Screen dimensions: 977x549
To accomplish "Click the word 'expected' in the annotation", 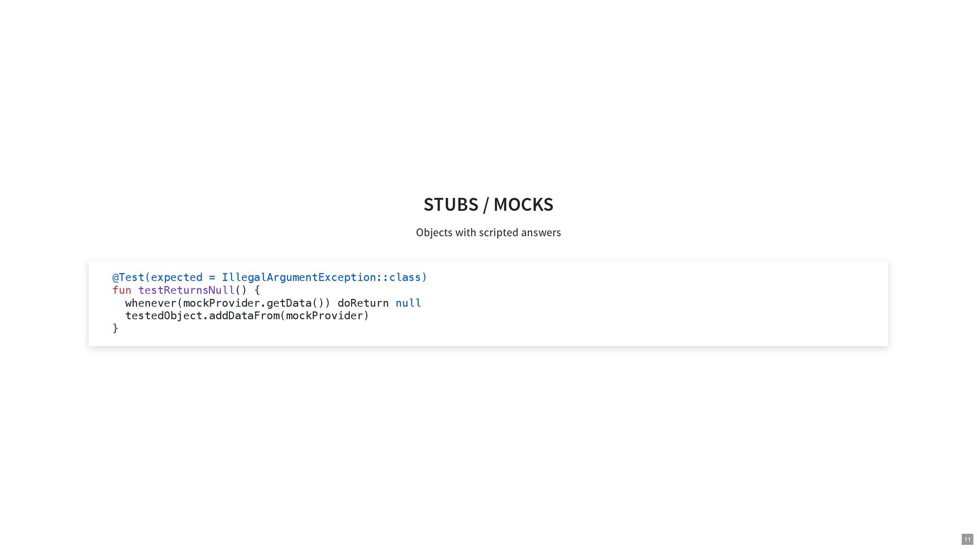I will click(177, 278).
